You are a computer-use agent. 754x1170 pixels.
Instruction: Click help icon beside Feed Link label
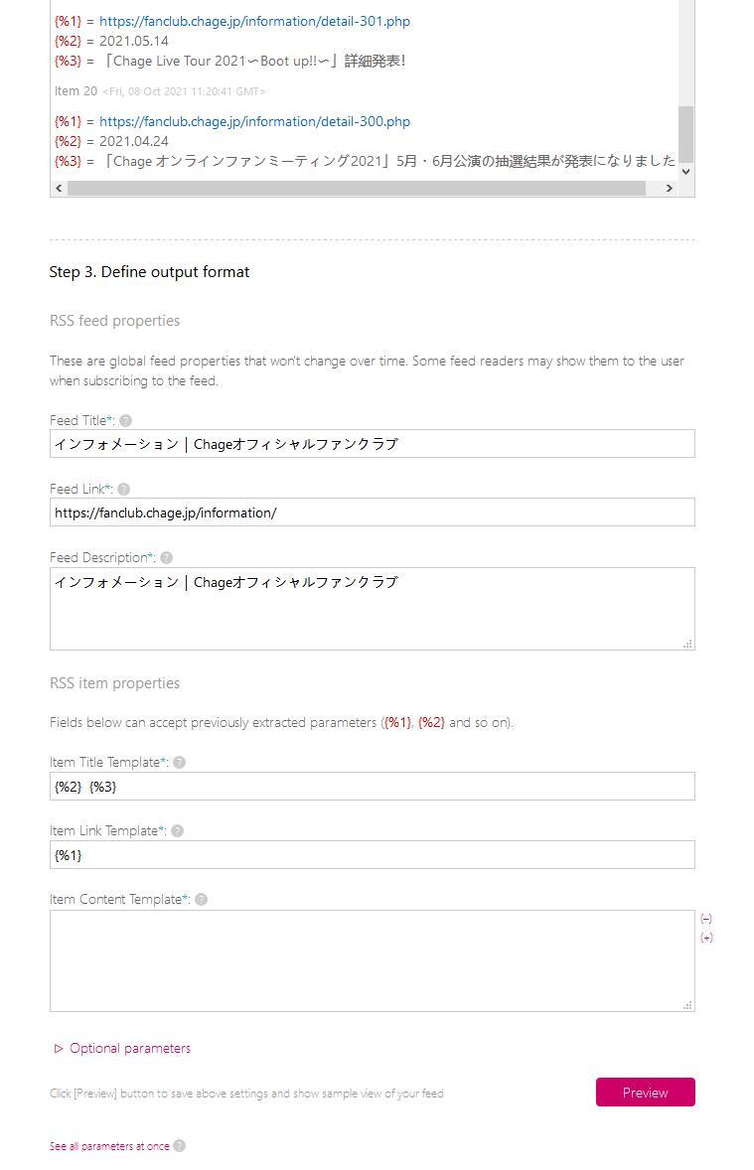pyautogui.click(x=124, y=490)
